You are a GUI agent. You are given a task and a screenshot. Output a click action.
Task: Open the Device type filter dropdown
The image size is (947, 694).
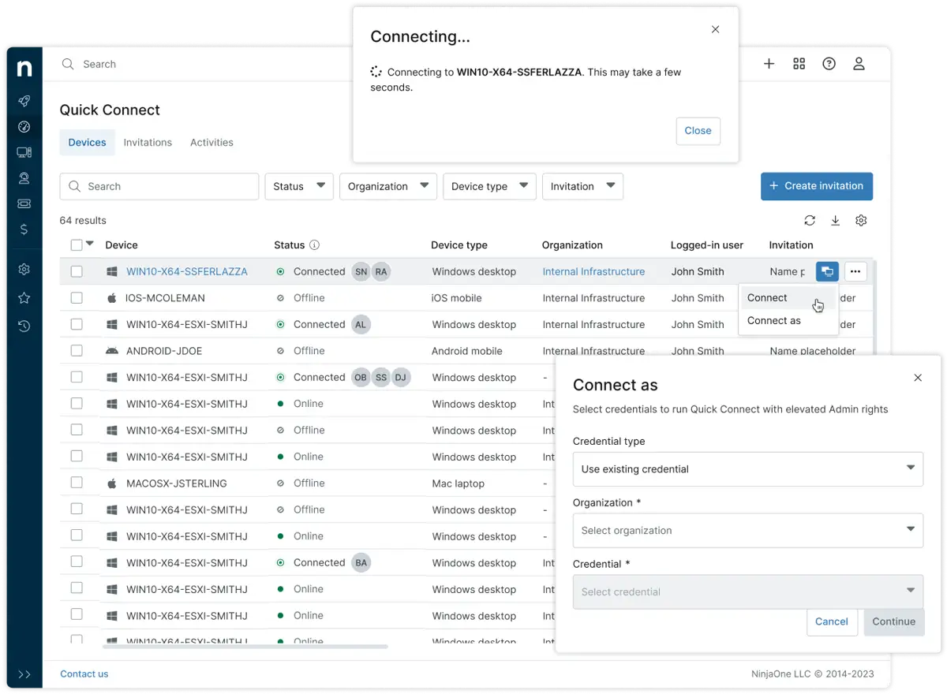point(490,186)
